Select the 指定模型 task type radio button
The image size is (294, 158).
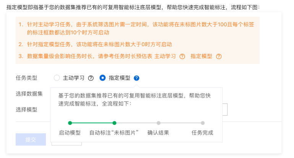(x=102, y=78)
